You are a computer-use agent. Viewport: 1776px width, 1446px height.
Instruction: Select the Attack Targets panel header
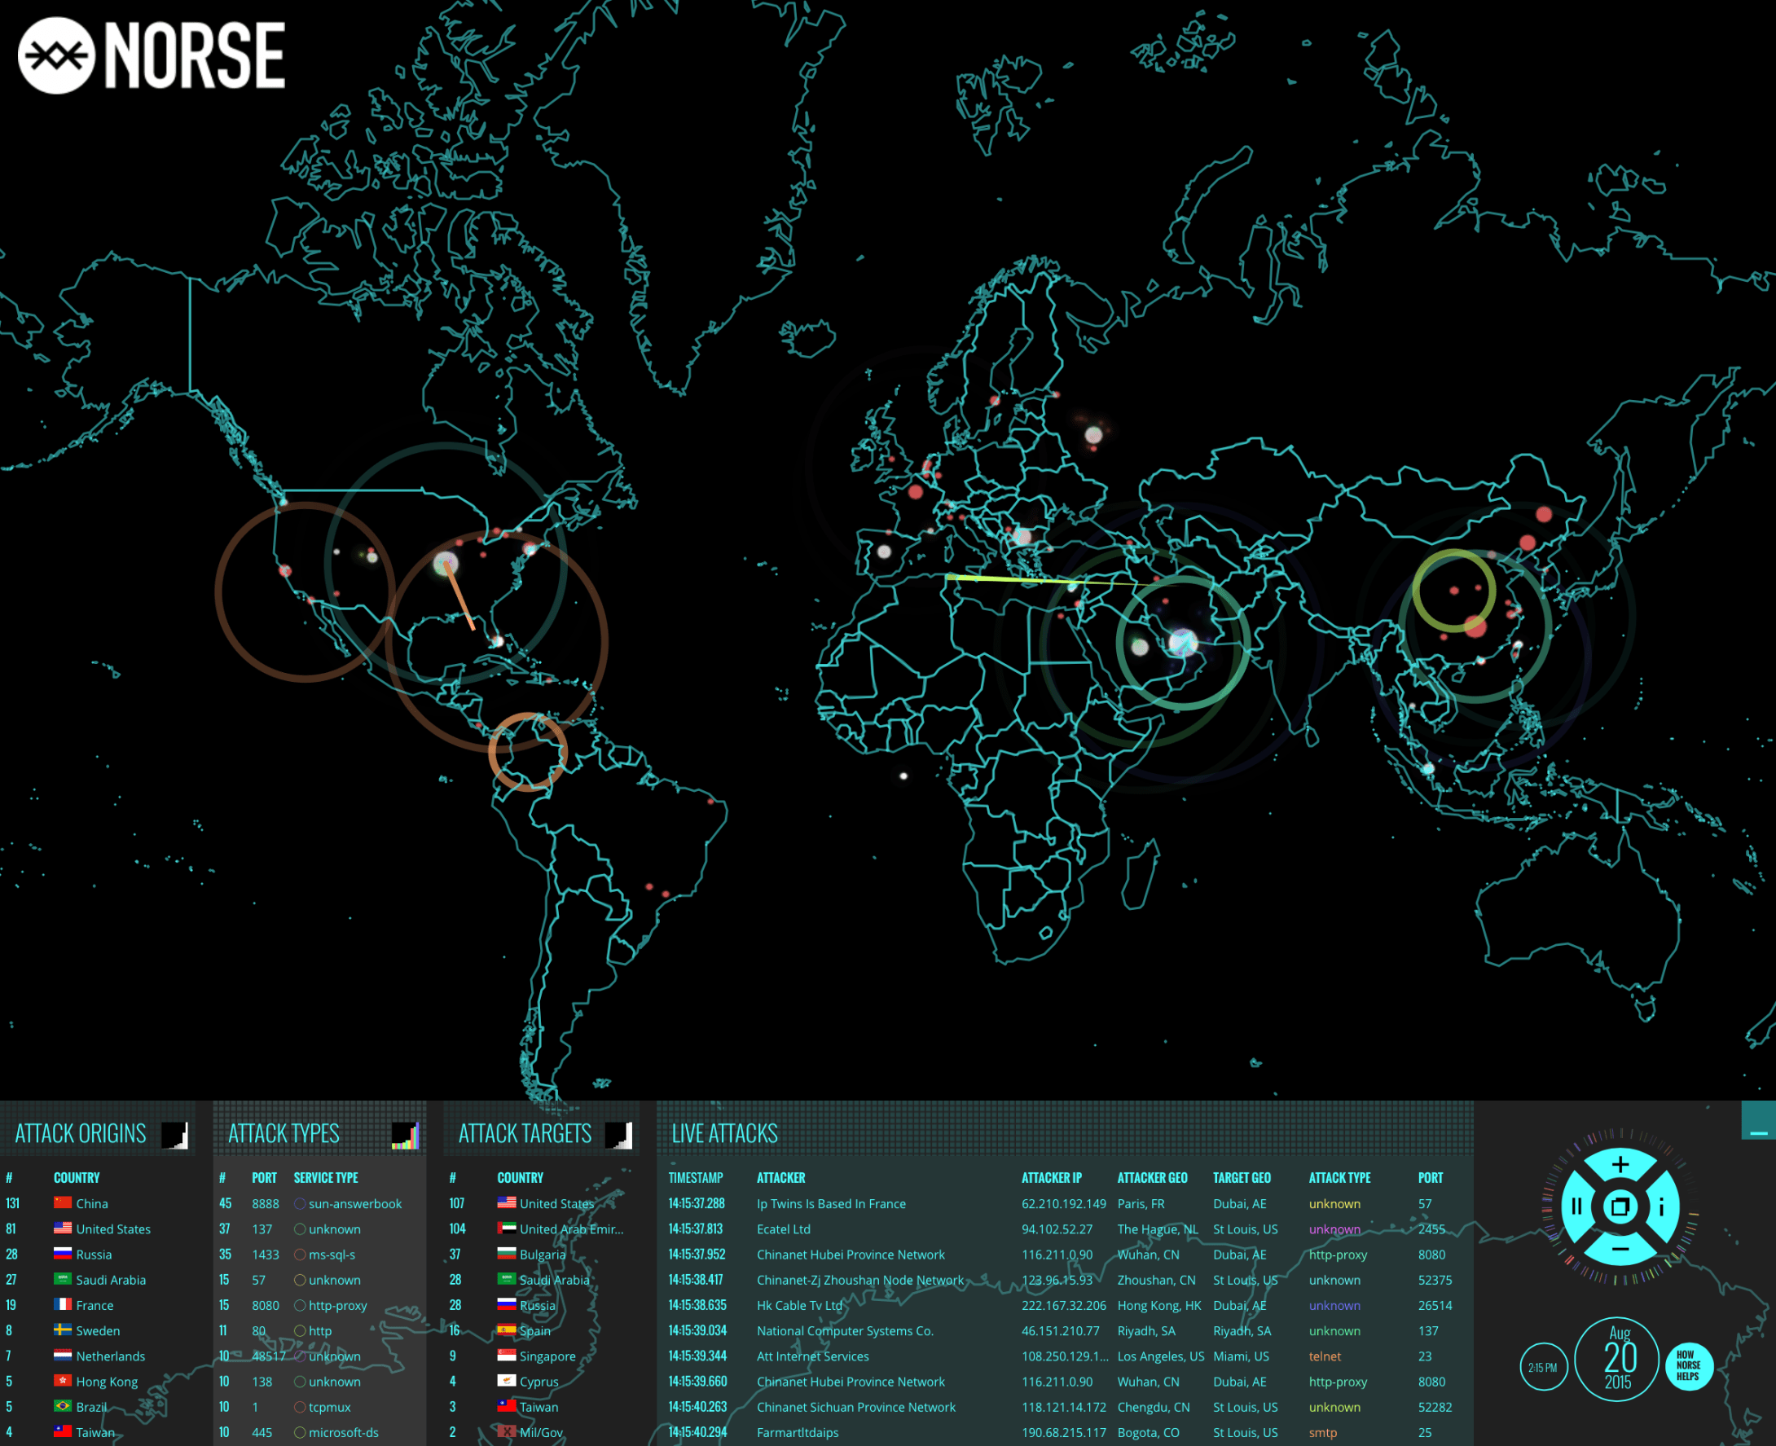(525, 1134)
